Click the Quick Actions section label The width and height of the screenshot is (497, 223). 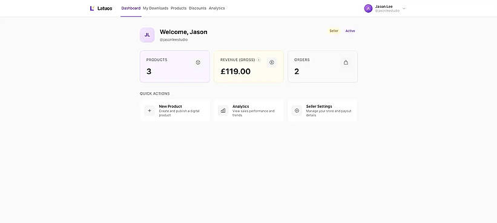tap(155, 94)
